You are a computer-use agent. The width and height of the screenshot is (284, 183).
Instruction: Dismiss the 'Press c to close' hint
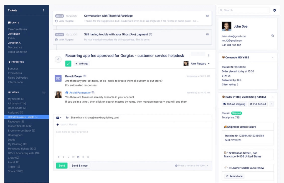[207, 166]
